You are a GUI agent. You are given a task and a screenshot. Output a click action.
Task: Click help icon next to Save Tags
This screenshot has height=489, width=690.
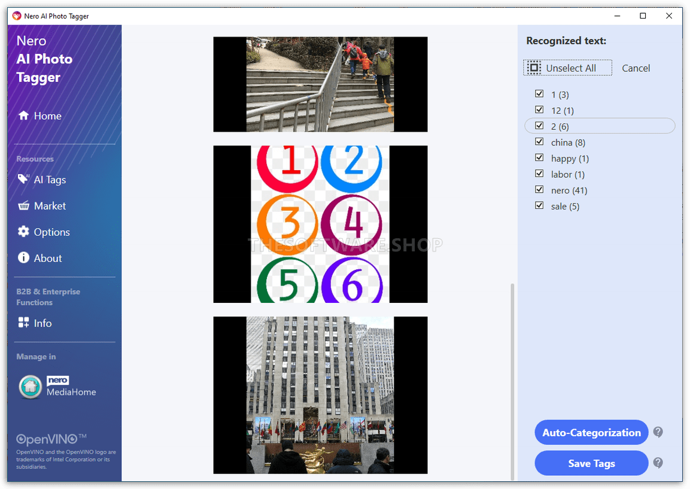tap(658, 463)
